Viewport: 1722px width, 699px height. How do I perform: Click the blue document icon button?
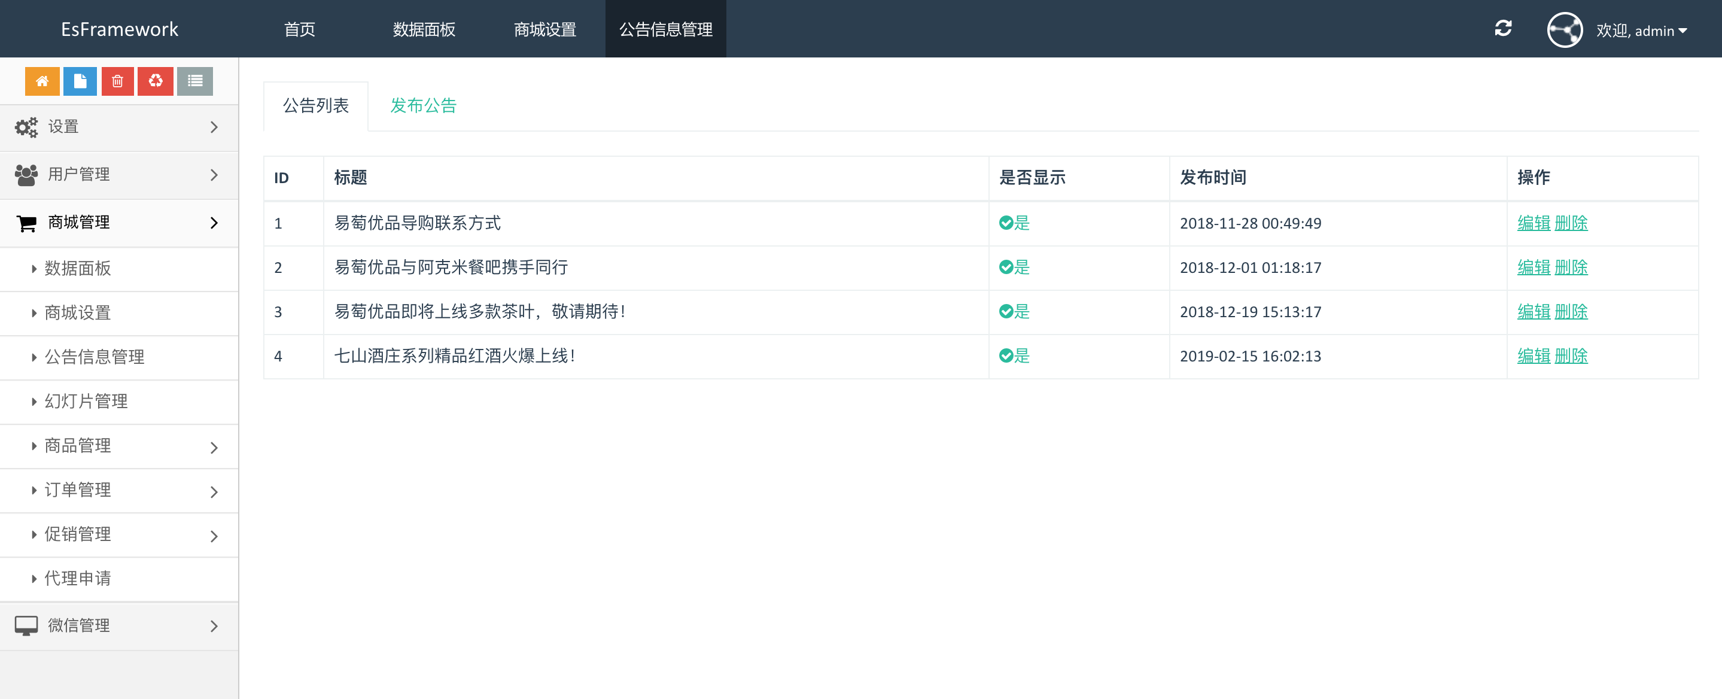80,81
